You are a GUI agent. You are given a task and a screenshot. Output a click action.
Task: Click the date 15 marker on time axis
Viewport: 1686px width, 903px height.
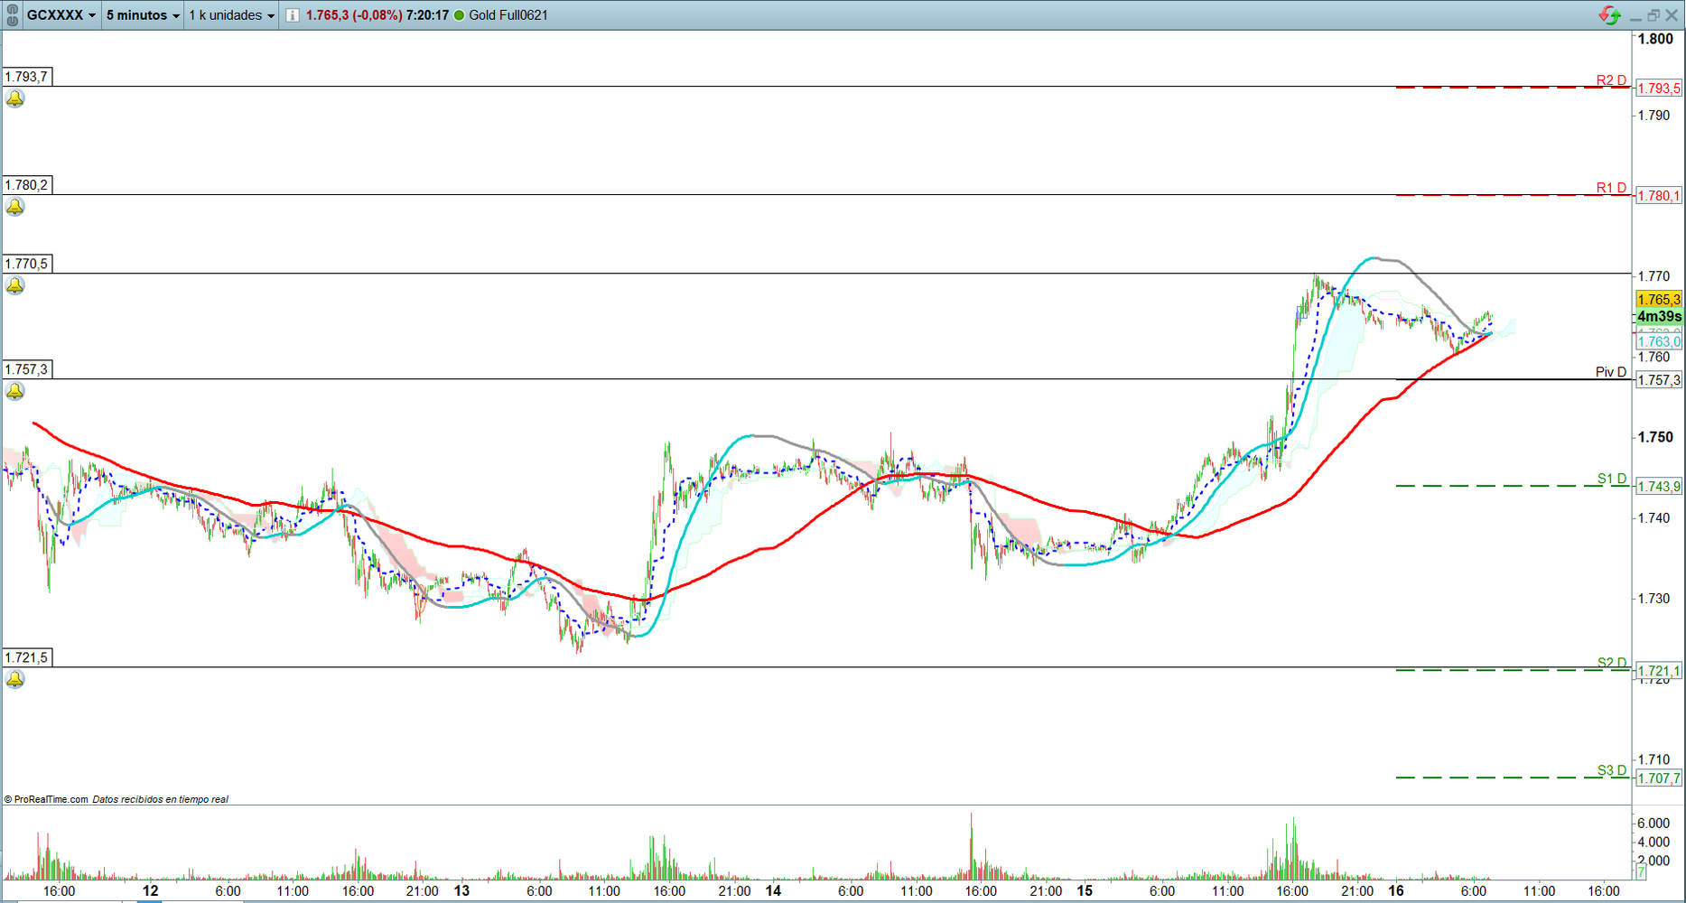[x=1085, y=890]
